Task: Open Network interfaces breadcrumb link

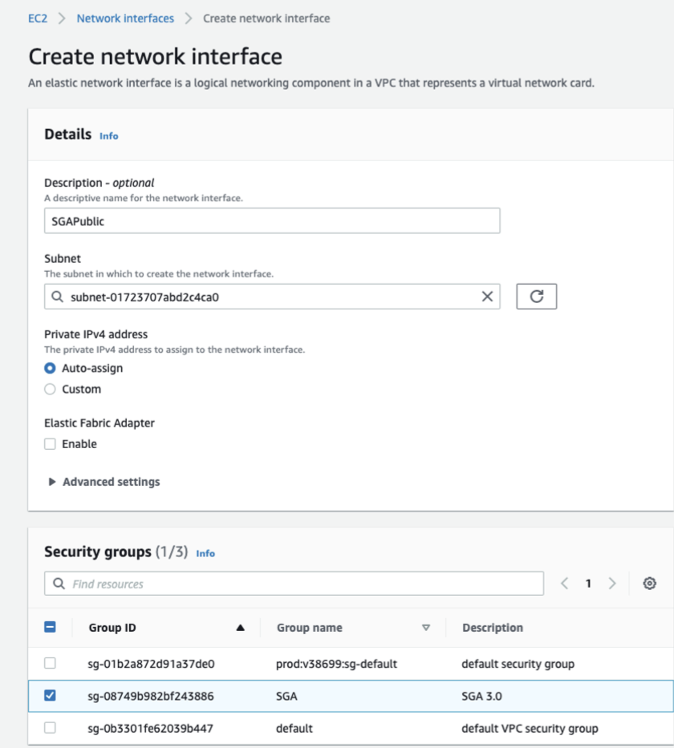Action: pos(125,18)
